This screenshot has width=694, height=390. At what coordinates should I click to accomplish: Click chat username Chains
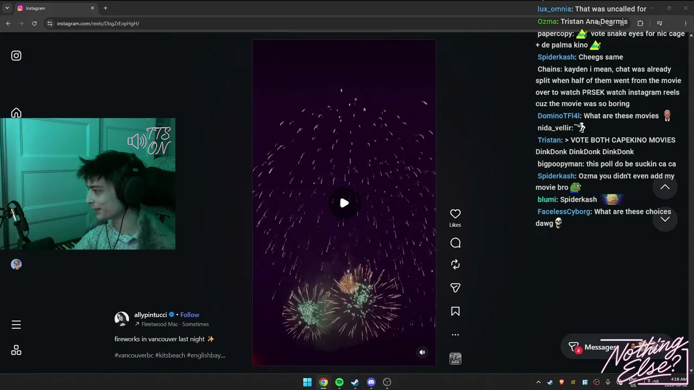pyautogui.click(x=549, y=69)
